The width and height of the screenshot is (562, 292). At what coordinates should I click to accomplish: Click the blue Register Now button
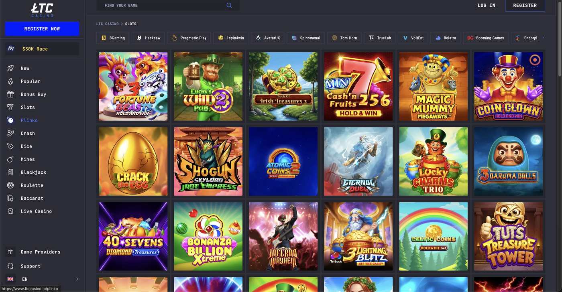(x=42, y=29)
